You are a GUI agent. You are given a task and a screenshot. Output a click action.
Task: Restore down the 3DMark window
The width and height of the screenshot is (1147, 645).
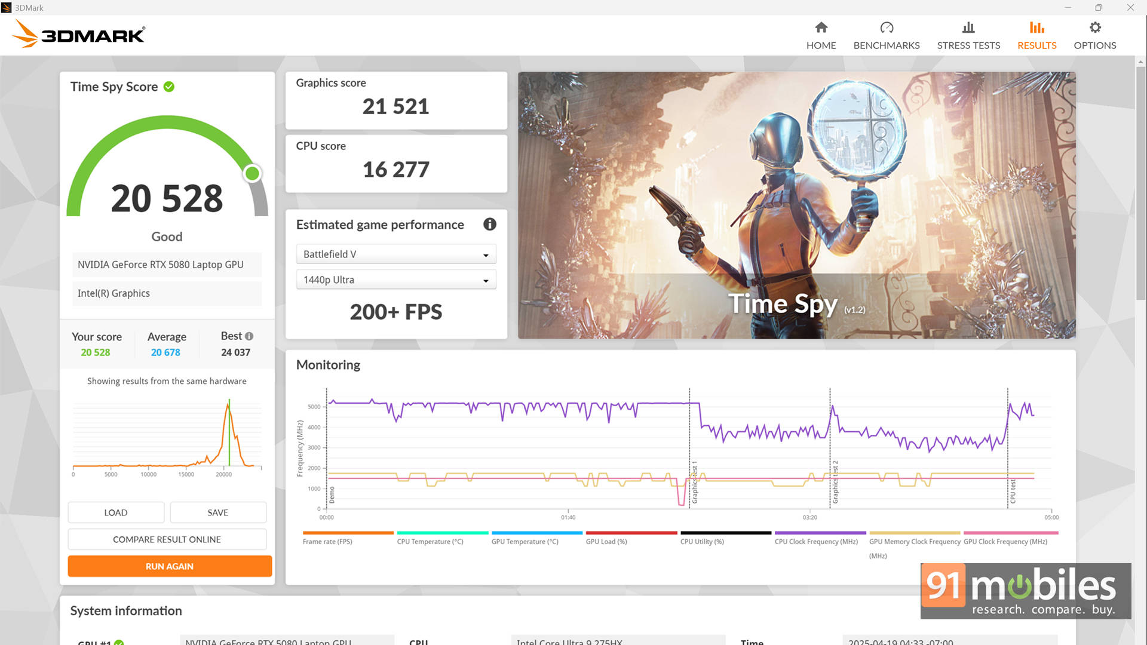coord(1099,7)
